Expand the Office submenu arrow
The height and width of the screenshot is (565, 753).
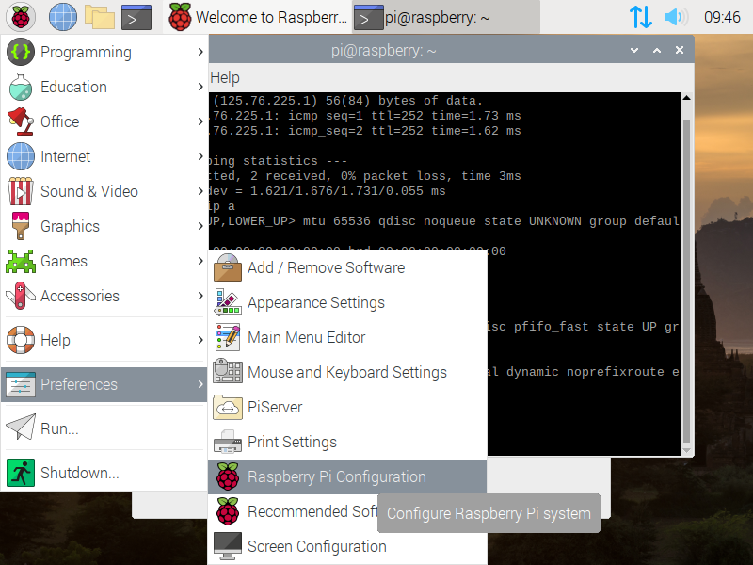click(x=200, y=121)
